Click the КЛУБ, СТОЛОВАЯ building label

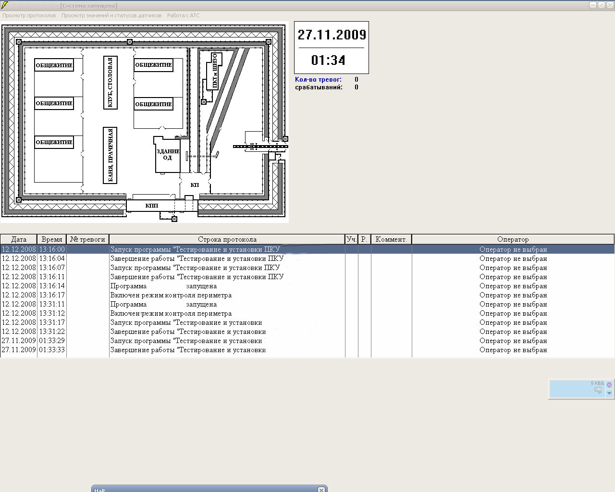coord(111,83)
